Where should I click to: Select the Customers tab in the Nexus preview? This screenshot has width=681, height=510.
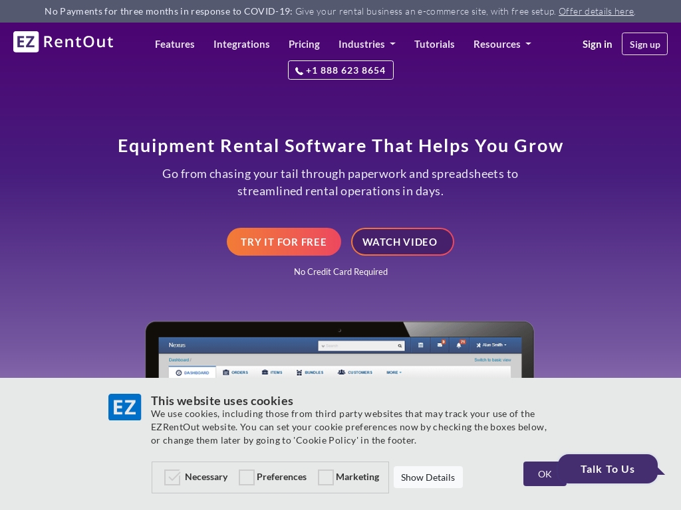pyautogui.click(x=355, y=373)
